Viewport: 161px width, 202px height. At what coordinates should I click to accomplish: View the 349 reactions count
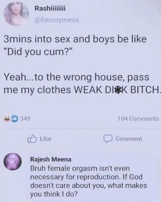(25, 118)
